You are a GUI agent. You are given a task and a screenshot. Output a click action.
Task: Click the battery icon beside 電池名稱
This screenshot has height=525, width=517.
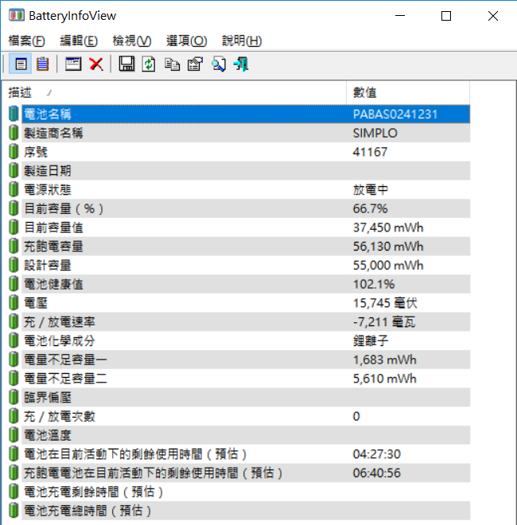[x=14, y=115]
